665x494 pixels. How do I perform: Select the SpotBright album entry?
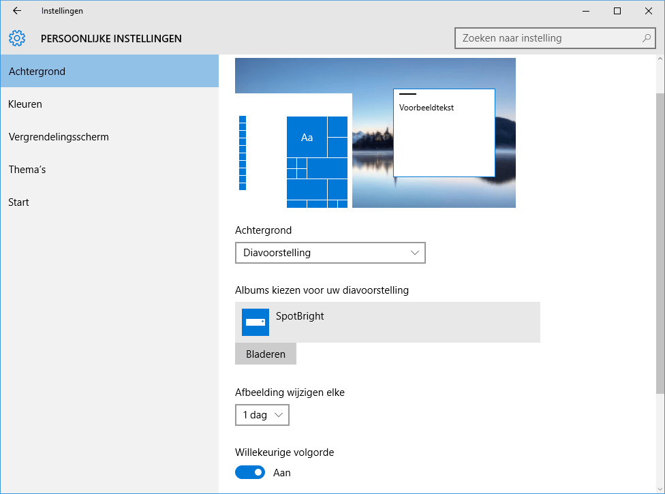coord(388,322)
